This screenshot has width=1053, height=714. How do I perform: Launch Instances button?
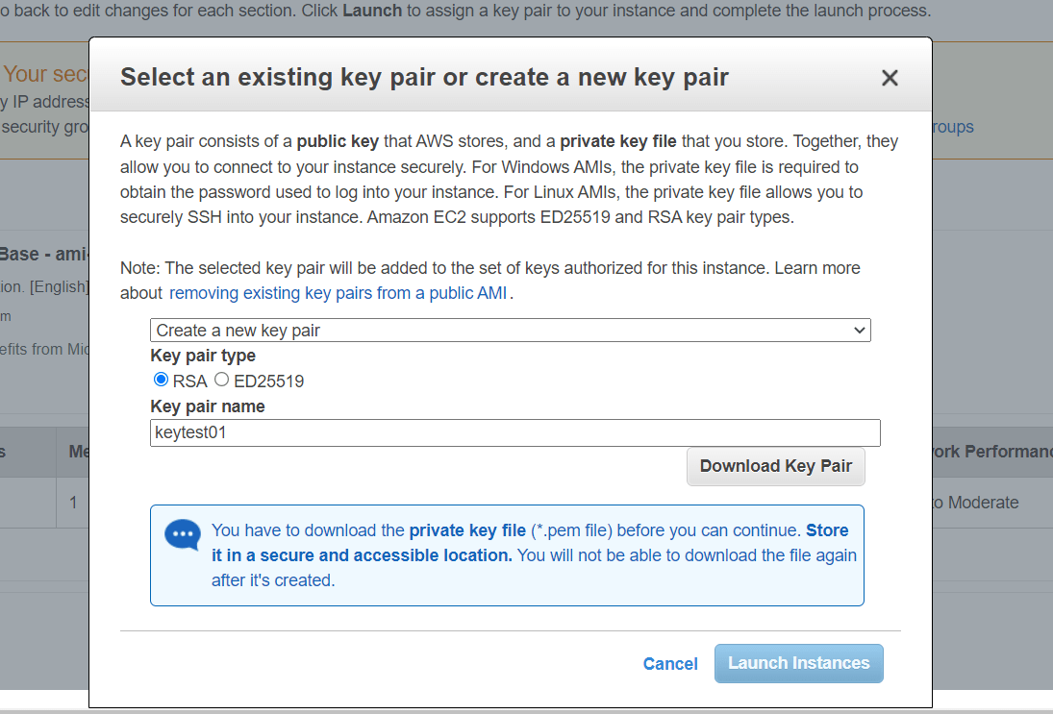coord(798,663)
